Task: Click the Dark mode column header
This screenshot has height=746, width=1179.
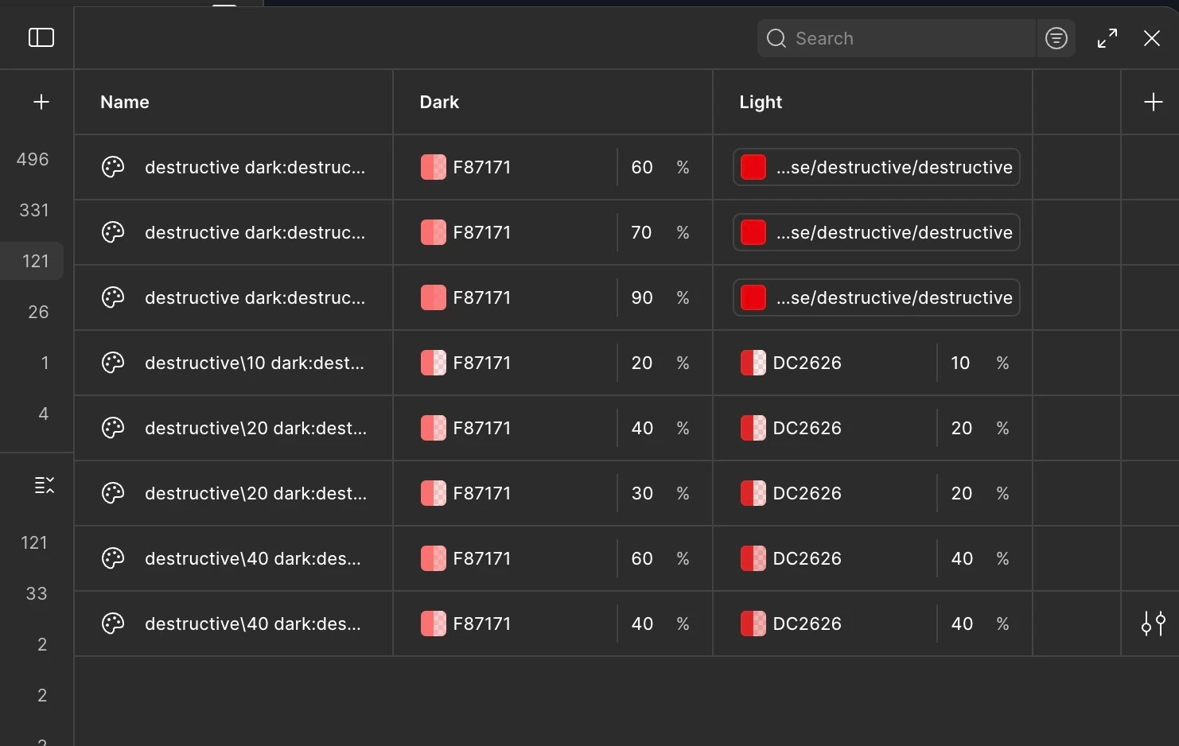Action: click(x=439, y=102)
